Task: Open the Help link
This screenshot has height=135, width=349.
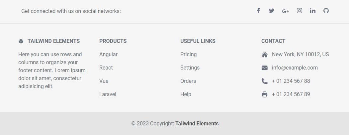Action: click(186, 94)
